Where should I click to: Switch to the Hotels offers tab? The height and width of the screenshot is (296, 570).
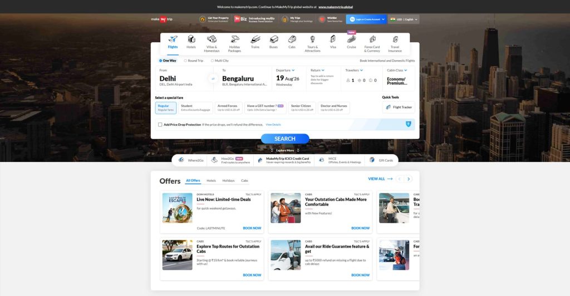coord(211,180)
